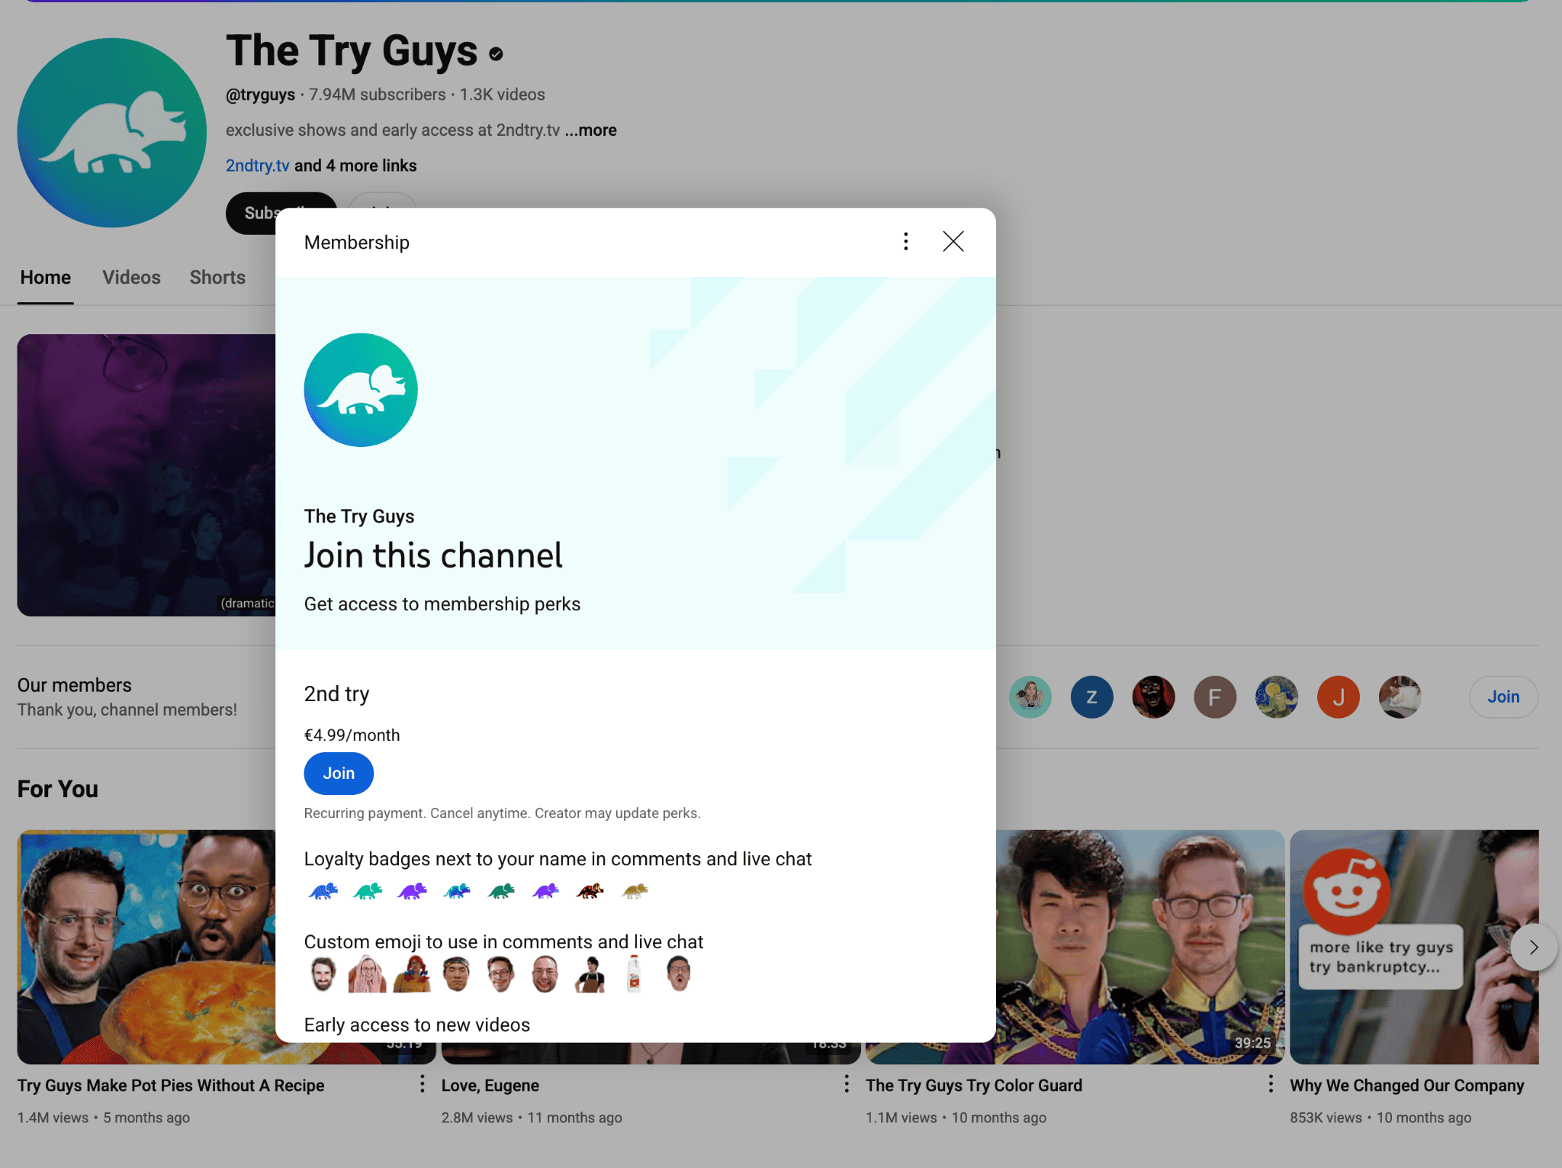
Task: Click the member avatar with letter F
Action: coord(1215,697)
